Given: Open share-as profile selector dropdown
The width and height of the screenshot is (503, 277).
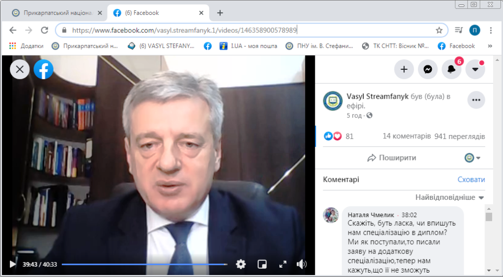Looking at the screenshot, I should click(473, 158).
